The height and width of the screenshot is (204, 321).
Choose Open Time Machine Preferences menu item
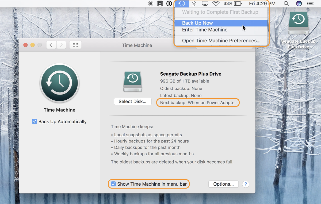pos(221,41)
